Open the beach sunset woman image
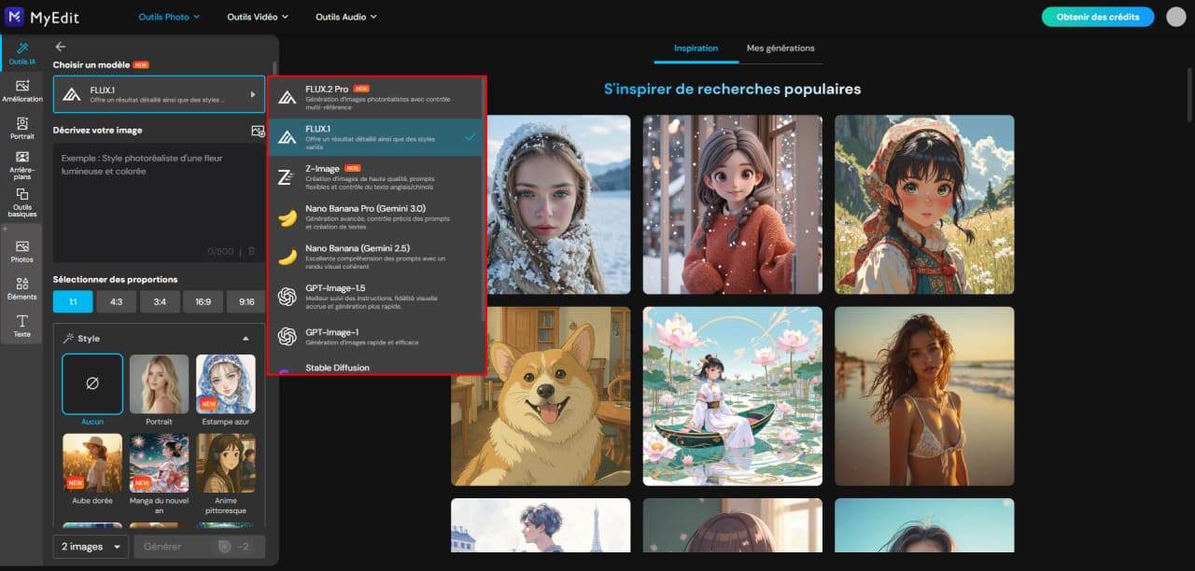 pos(924,397)
